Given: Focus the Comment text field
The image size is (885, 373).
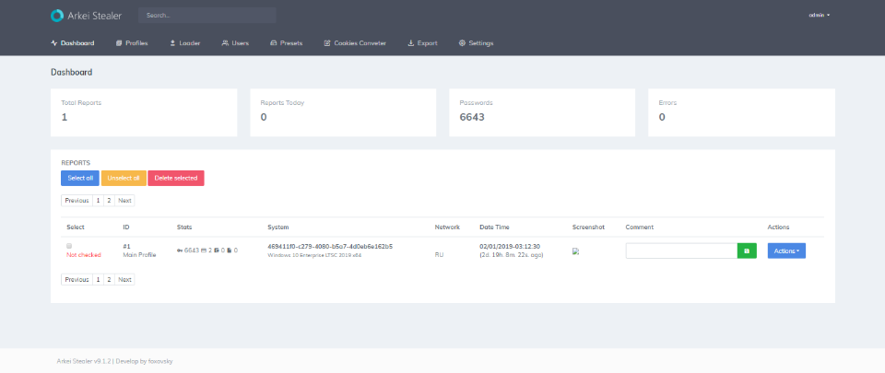Looking at the screenshot, I should coord(681,251).
